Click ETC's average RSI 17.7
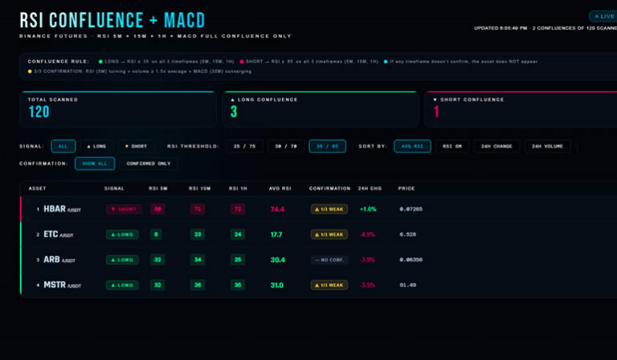The width and height of the screenshot is (617, 360). 276,234
